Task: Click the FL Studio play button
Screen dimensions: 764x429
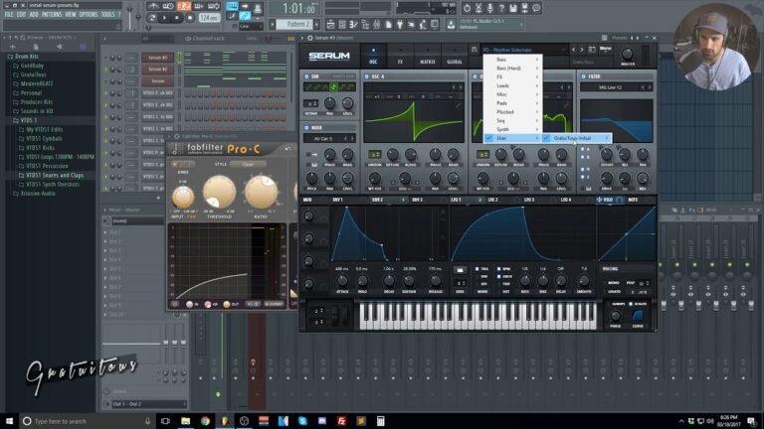Action: point(164,18)
